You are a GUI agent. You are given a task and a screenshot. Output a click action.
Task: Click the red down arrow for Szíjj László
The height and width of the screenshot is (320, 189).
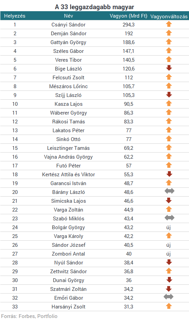[x=169, y=95]
